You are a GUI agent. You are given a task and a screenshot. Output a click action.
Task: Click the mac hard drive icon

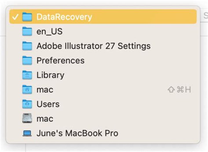click(x=27, y=119)
